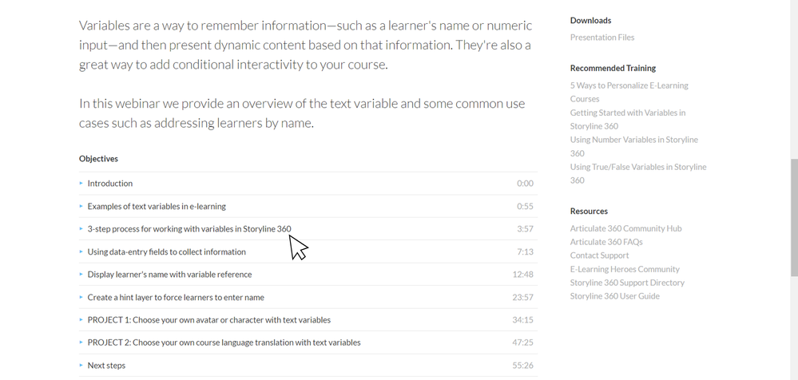This screenshot has height=380, width=798.
Task: Click the triangle beside Using data-entry fields
Action: coord(81,251)
